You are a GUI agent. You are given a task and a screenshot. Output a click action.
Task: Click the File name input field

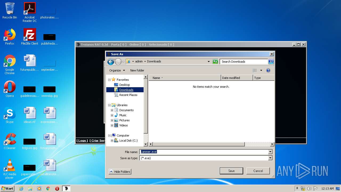pos(204,152)
